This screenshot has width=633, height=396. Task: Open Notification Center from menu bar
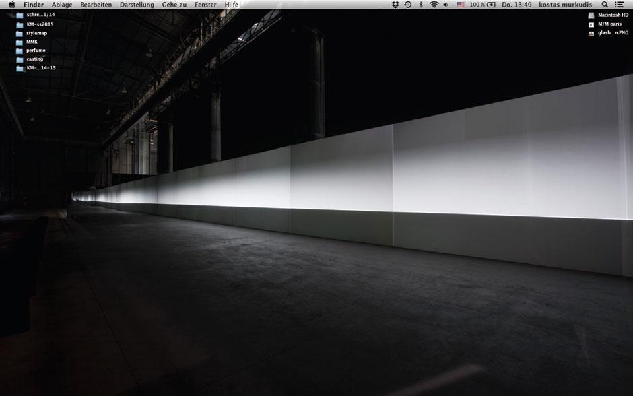coord(621,5)
